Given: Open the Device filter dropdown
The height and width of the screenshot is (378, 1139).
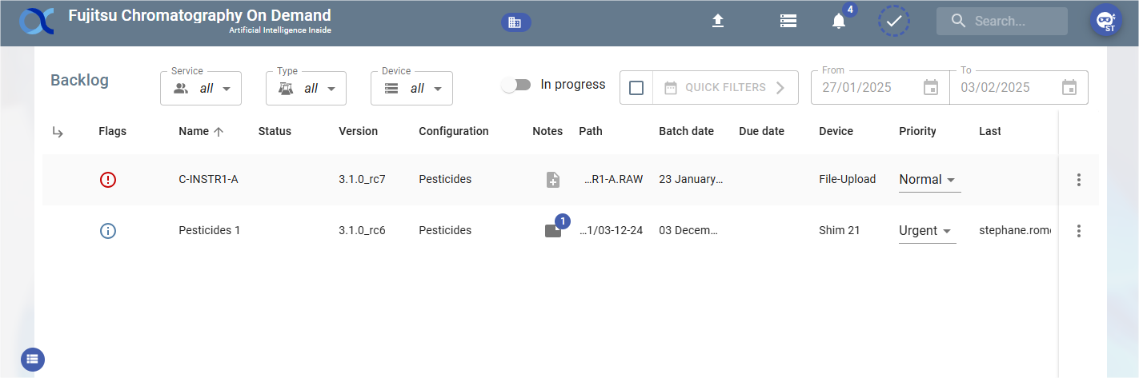Looking at the screenshot, I should click(x=411, y=89).
